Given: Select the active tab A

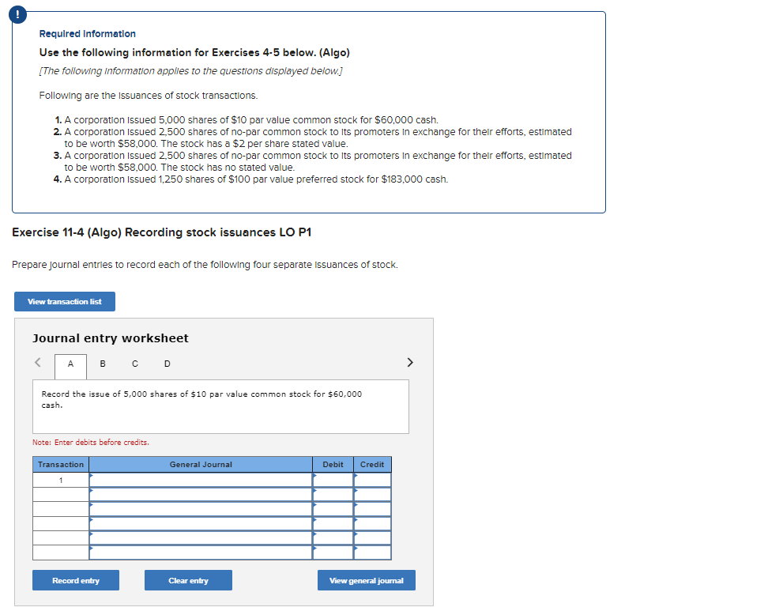Looking at the screenshot, I should [x=70, y=365].
